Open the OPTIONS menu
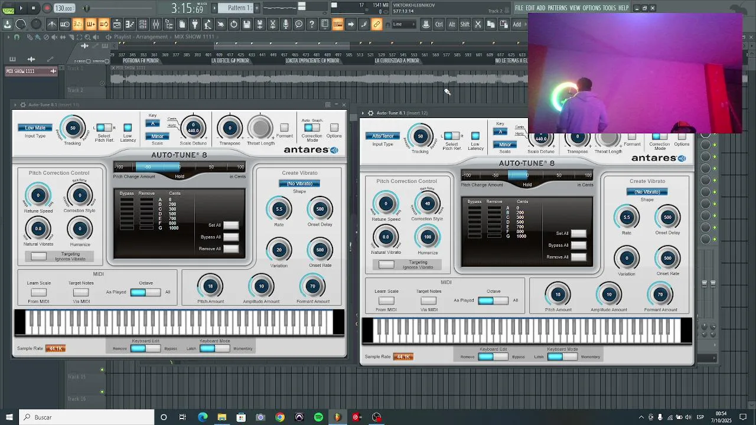The width and height of the screenshot is (756, 425). 592,8
